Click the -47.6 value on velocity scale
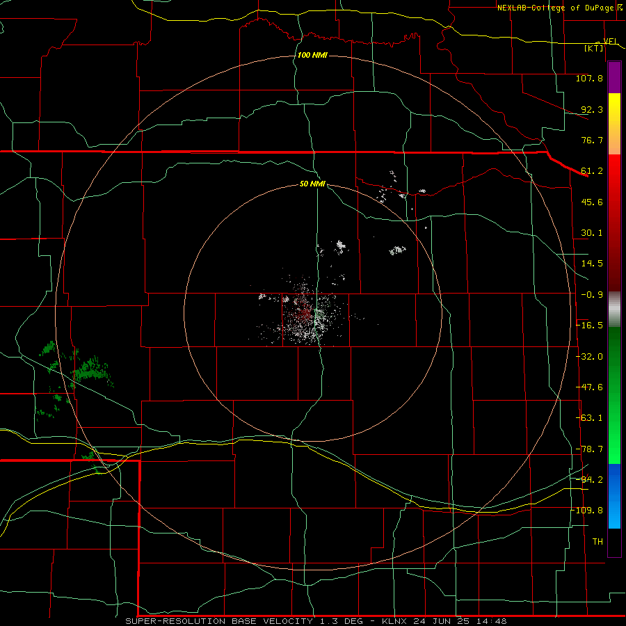 pyautogui.click(x=590, y=387)
